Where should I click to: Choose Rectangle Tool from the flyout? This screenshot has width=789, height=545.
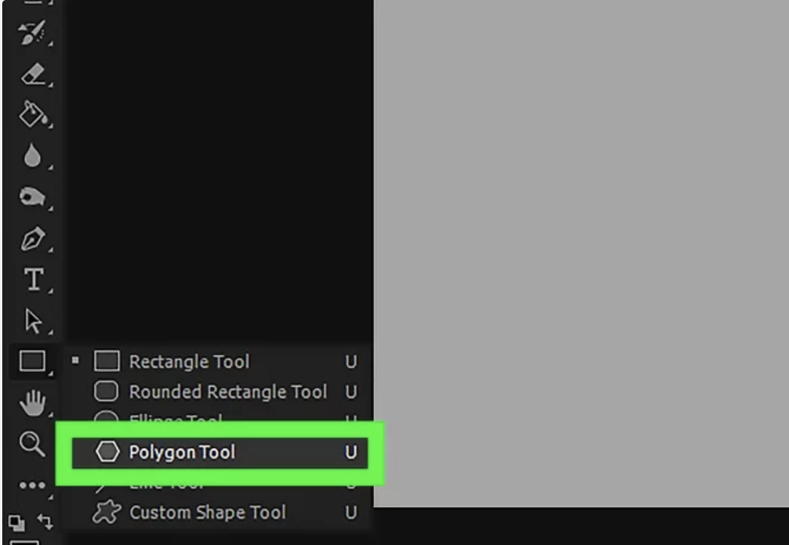pyautogui.click(x=189, y=362)
